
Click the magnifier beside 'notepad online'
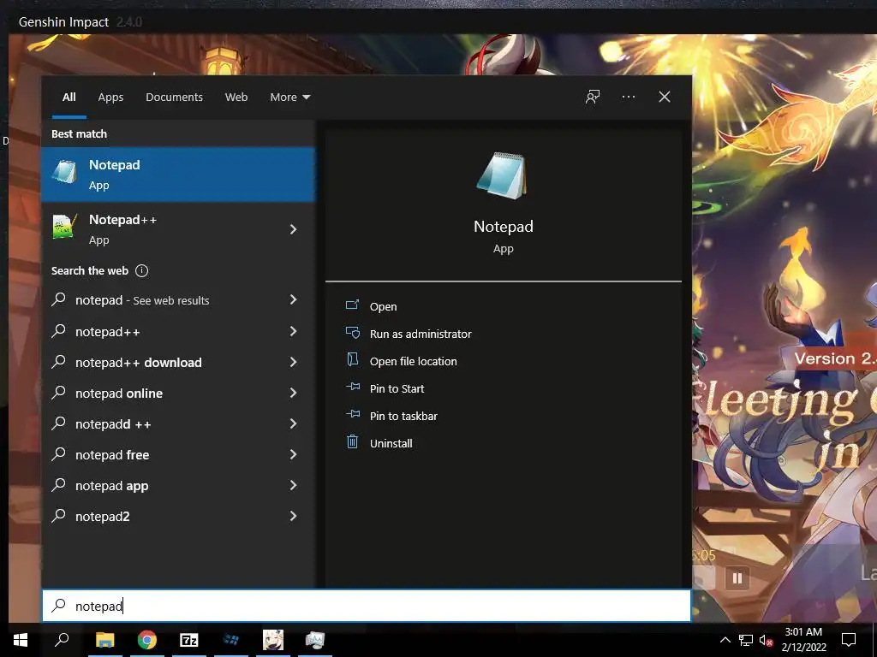(x=59, y=392)
